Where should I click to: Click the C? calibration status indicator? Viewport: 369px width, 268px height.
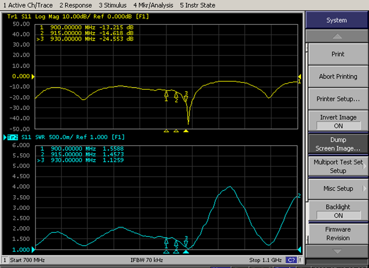coord(291,260)
